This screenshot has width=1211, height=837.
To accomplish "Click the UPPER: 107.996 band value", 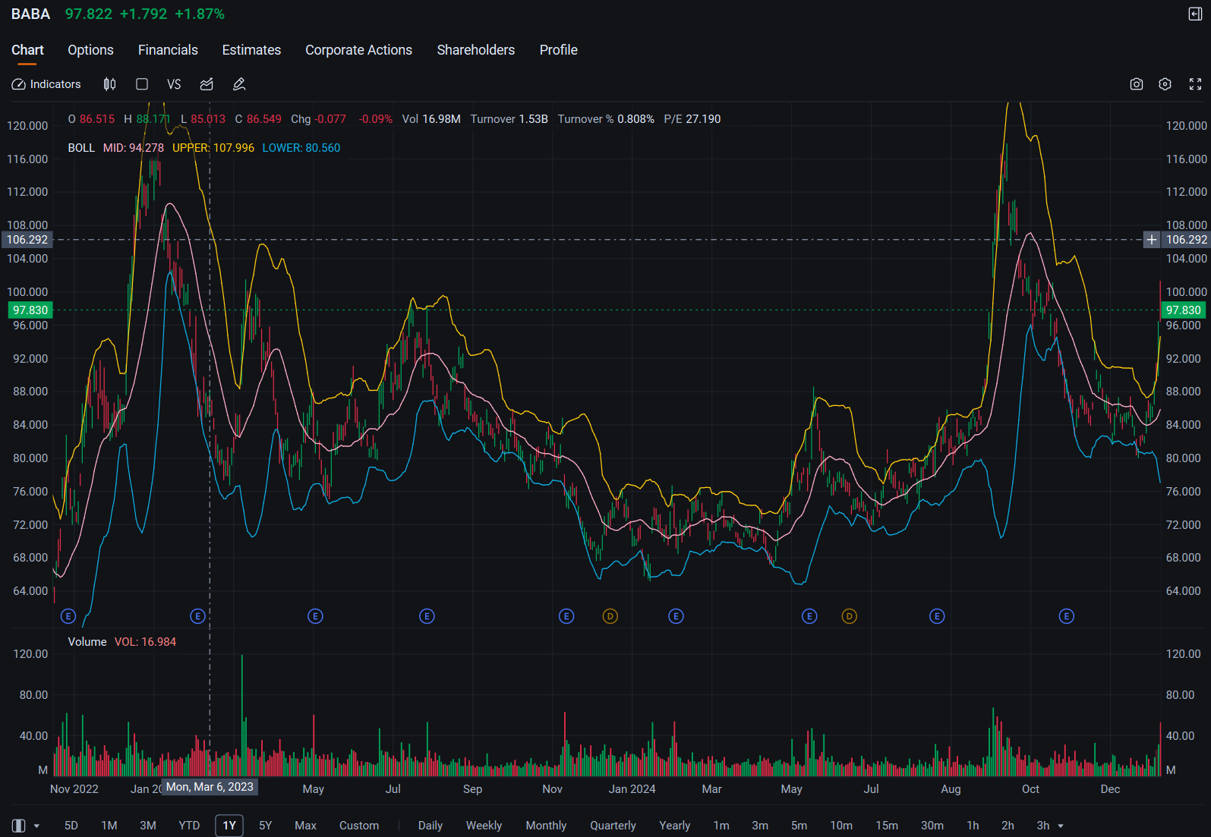I will pos(213,148).
